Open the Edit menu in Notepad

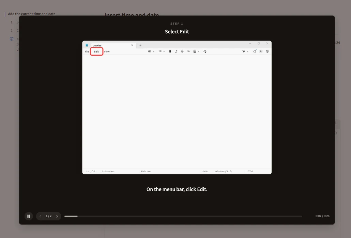pos(96,52)
